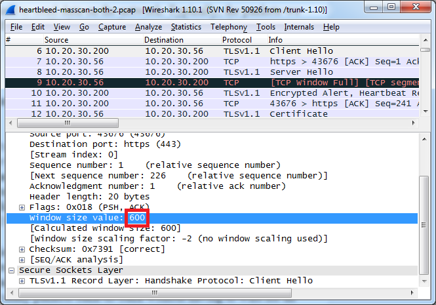The height and width of the screenshot is (305, 436).
Task: Select Window size value: 600 line
Action: pyautogui.click(x=212, y=218)
